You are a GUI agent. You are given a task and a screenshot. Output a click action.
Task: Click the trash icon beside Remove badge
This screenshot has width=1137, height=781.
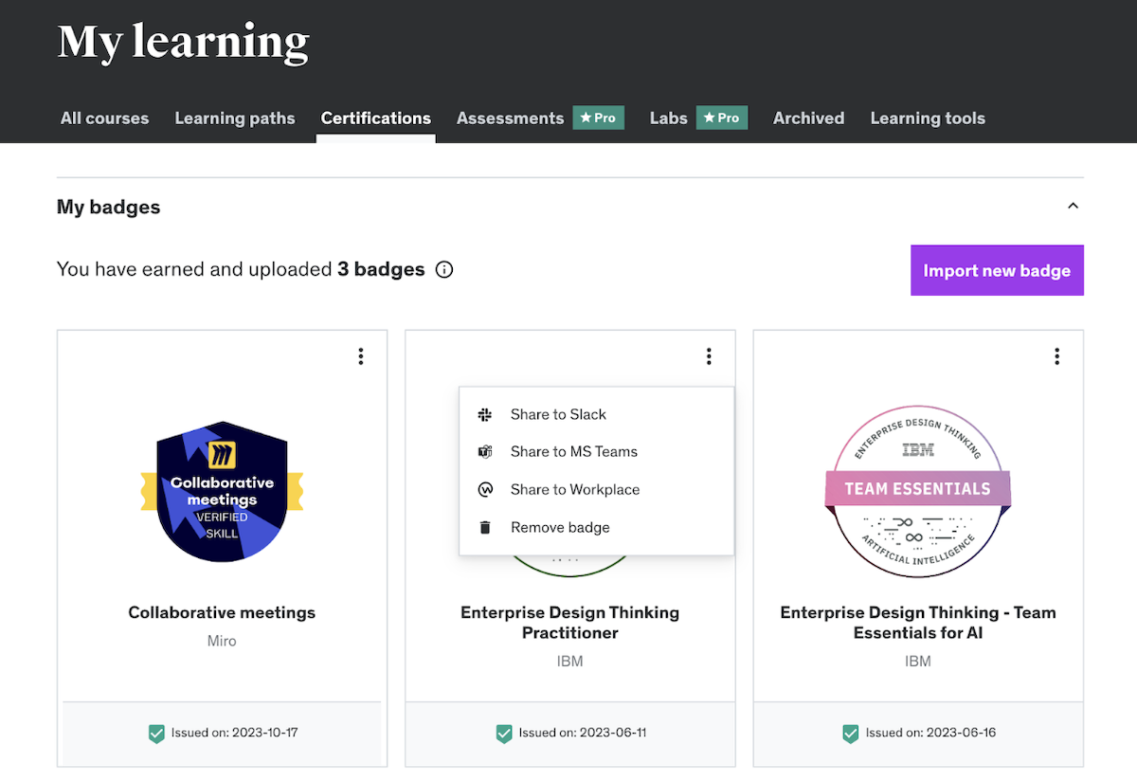pos(485,528)
